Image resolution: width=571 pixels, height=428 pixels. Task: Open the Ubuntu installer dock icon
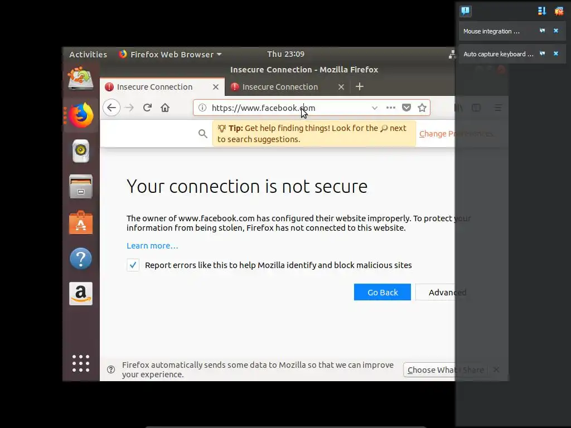(81, 78)
